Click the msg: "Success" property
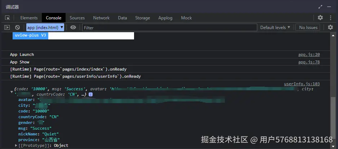This screenshot has width=338, height=149. click(35, 128)
